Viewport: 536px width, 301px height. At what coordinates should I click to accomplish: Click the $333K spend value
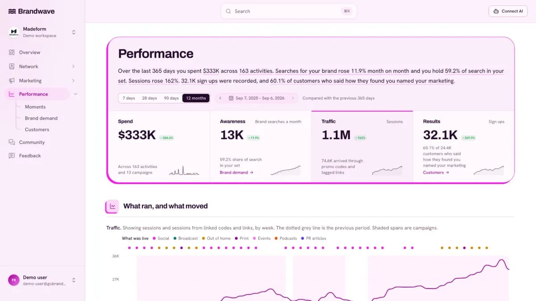136,135
